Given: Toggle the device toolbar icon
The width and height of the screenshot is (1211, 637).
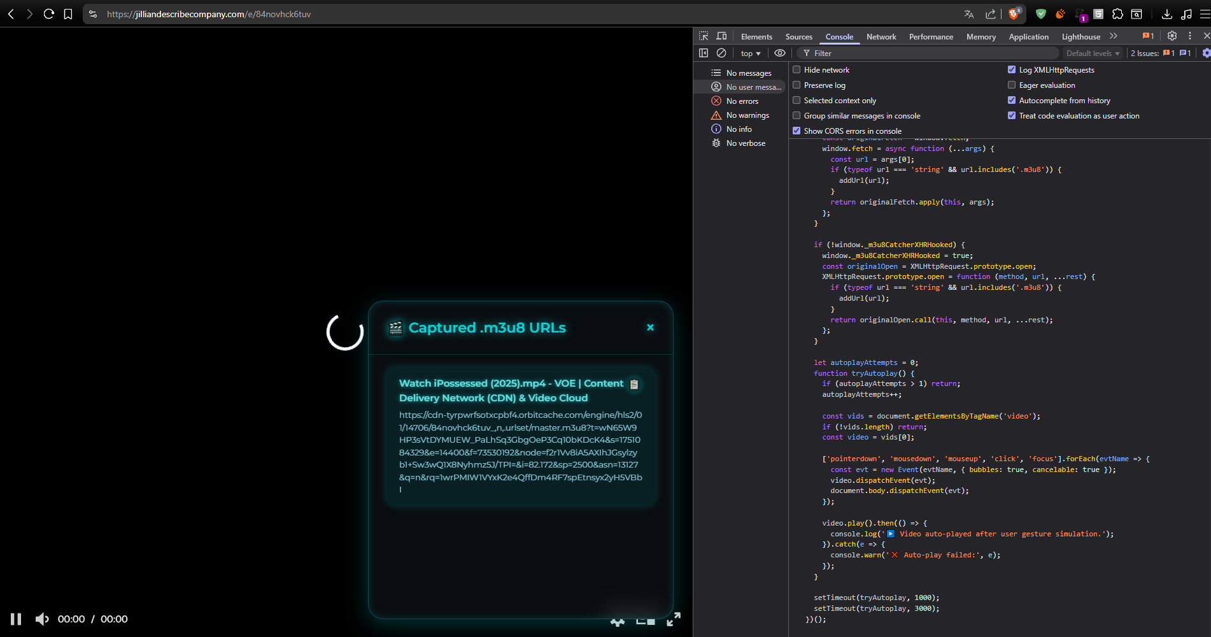Looking at the screenshot, I should pyautogui.click(x=721, y=36).
